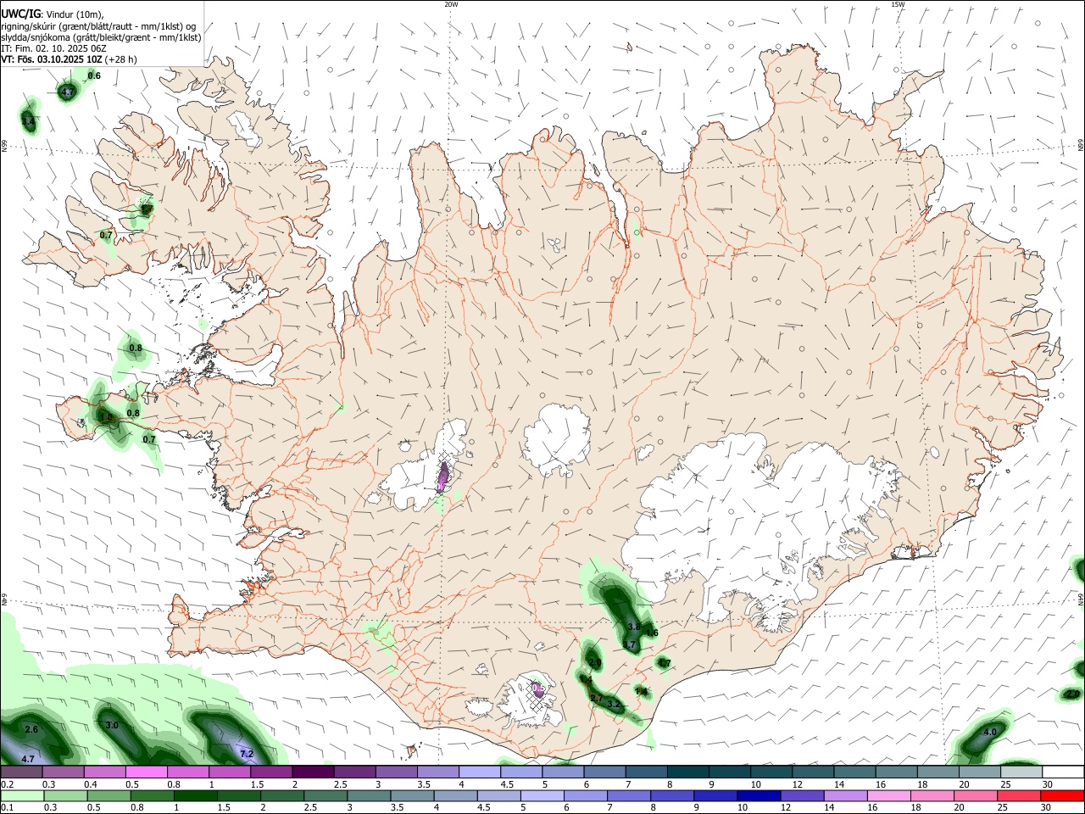Click the 0.6 precipitation value
1085x814 pixels.
pos(94,76)
